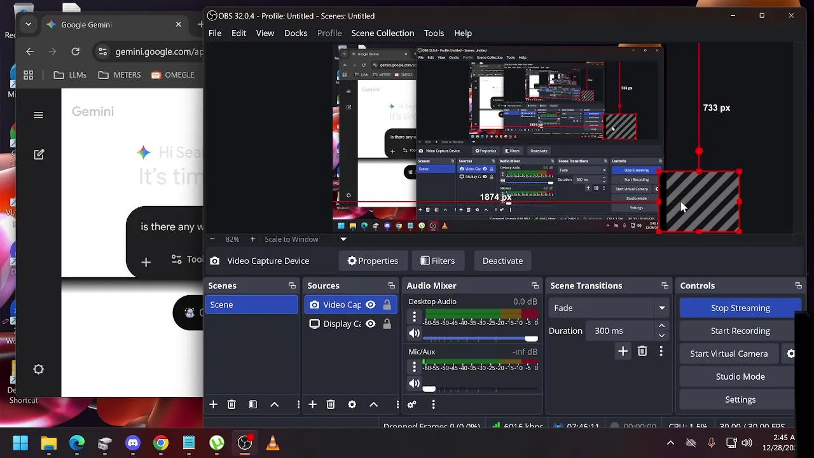Open source properties gear in Sources dock
Image resolution: width=814 pixels, height=458 pixels.
click(x=352, y=405)
